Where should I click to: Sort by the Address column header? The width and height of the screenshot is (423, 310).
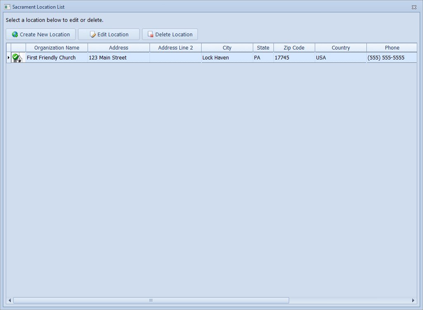(119, 48)
